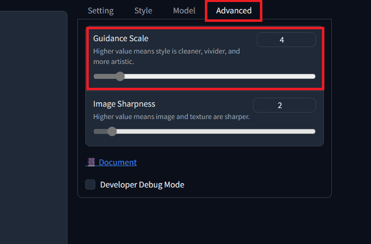Click the Developer Debug Mode label text
This screenshot has width=371, height=244.
(x=142, y=184)
